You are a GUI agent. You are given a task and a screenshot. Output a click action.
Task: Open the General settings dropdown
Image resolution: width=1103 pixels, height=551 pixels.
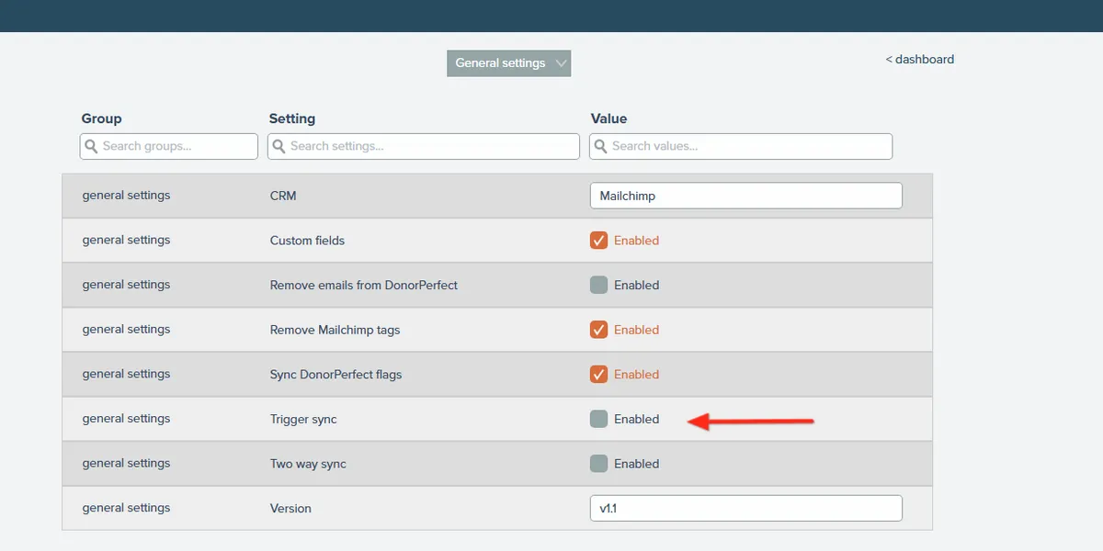(508, 63)
